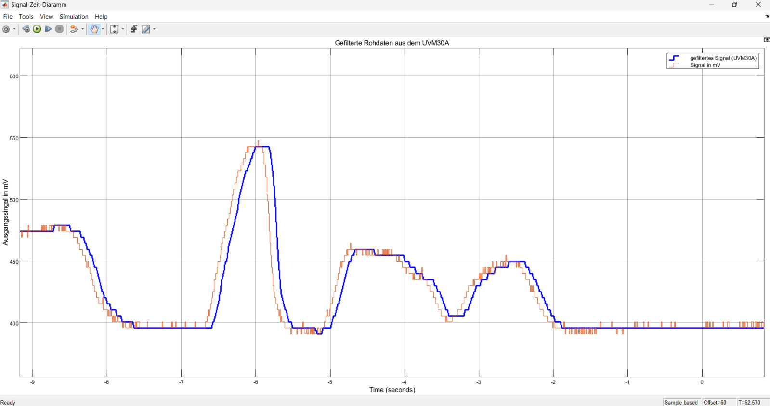Screen dimensions: 770x406
Task: Open the View menu
Action: click(x=46, y=17)
